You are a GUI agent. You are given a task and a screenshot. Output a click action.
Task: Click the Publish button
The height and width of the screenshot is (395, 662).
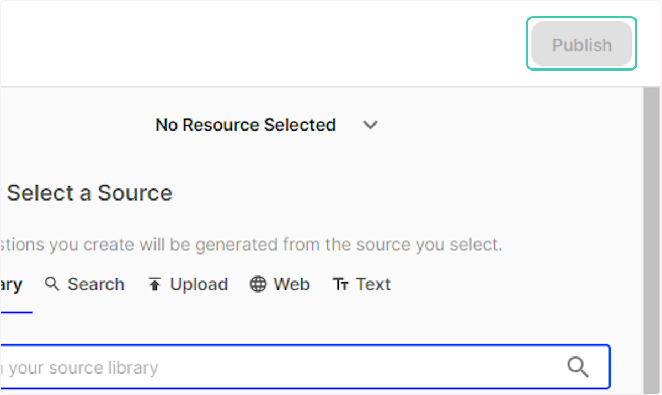(x=581, y=45)
